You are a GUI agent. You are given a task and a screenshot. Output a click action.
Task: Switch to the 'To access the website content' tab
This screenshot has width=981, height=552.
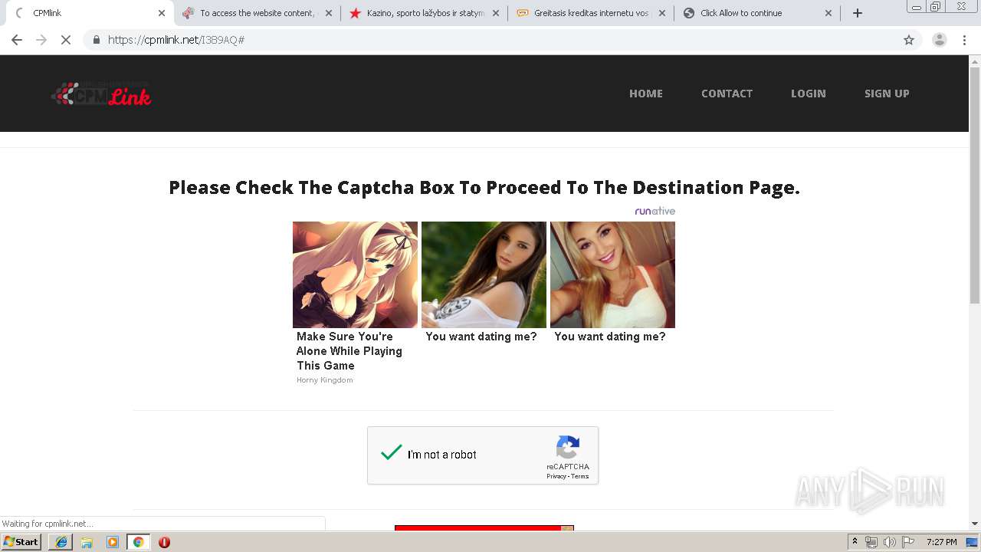(257, 13)
